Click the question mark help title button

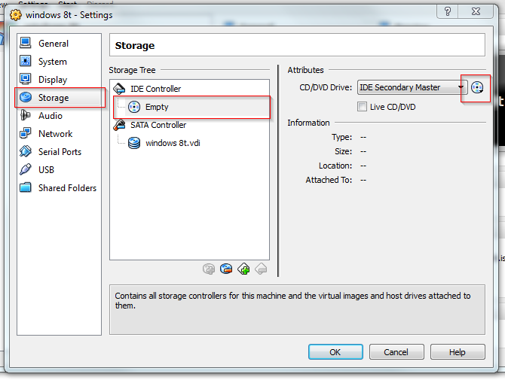coord(448,11)
